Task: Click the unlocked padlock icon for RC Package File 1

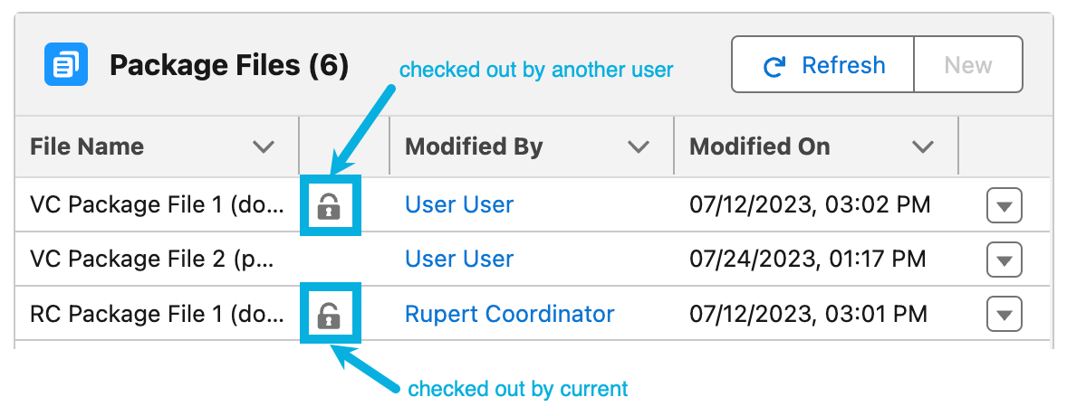Action: tap(329, 314)
